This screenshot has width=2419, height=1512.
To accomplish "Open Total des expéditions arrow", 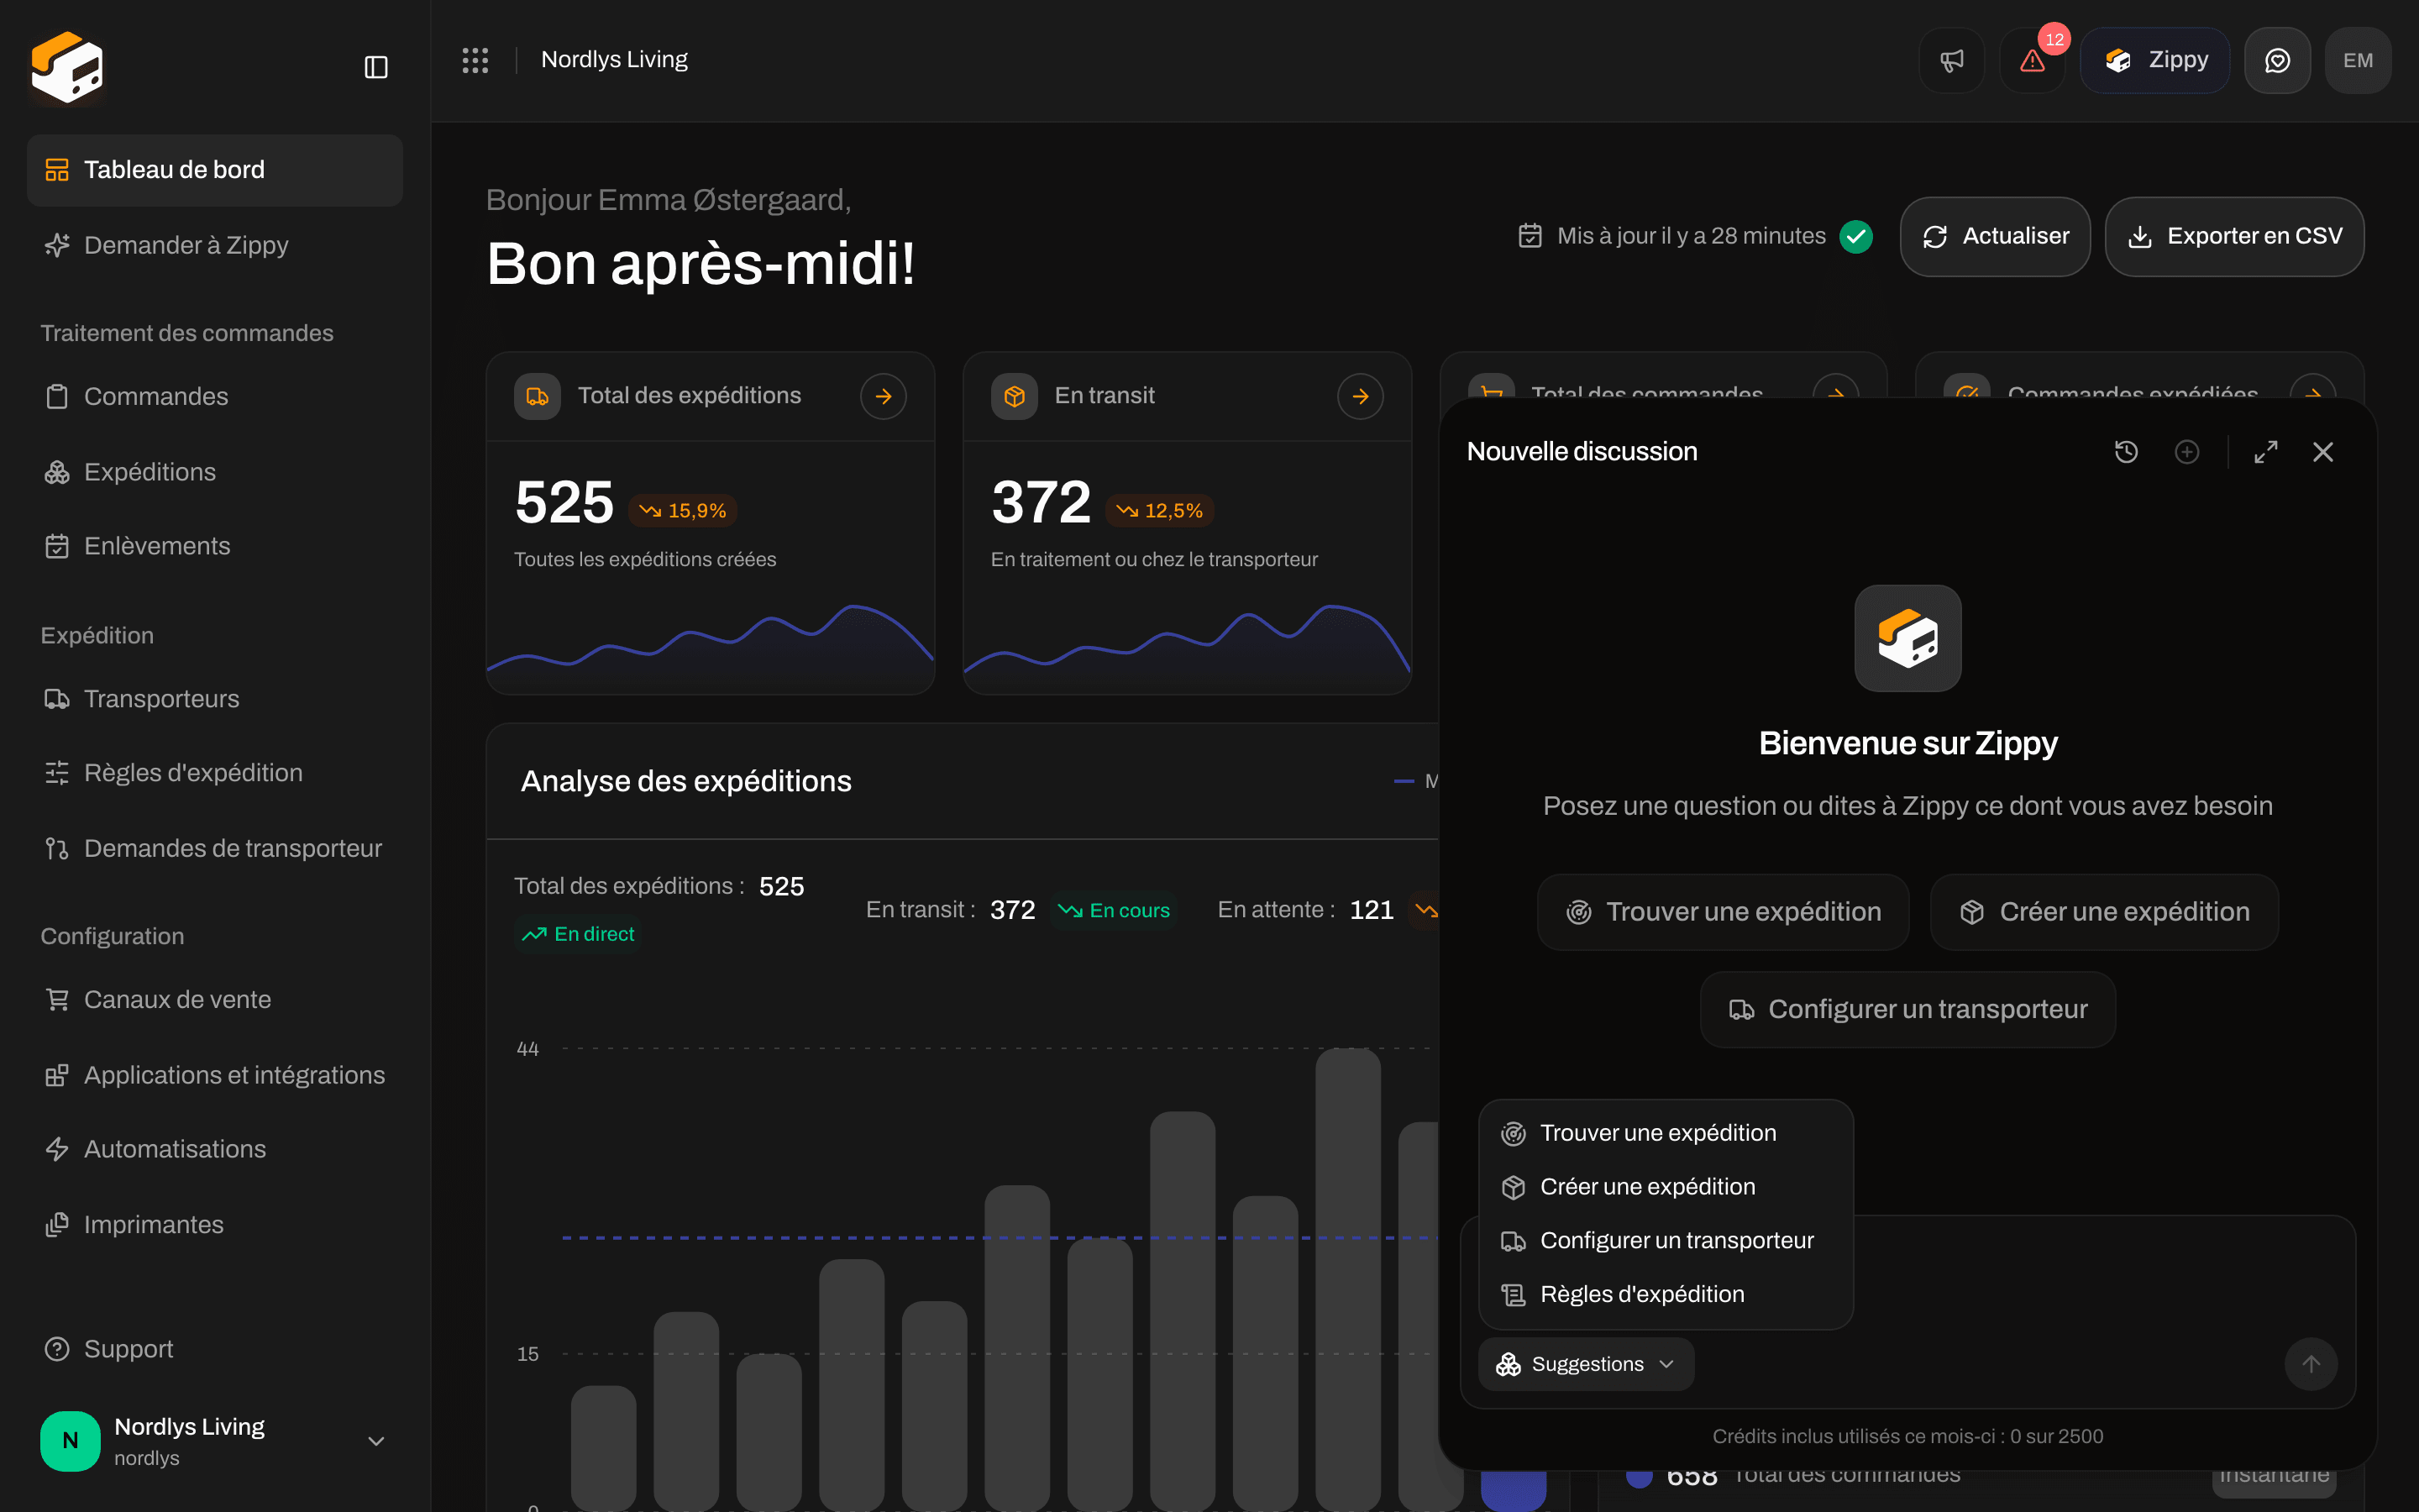I will click(884, 396).
